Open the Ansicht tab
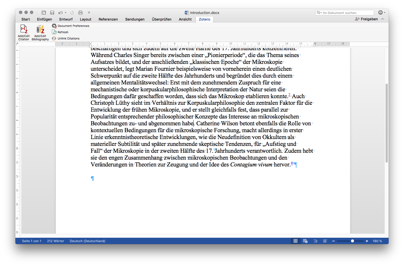The width and height of the screenshot is (404, 266). 185,19
